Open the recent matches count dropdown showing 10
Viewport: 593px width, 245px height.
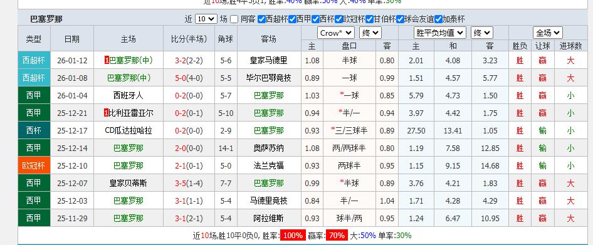click(206, 19)
